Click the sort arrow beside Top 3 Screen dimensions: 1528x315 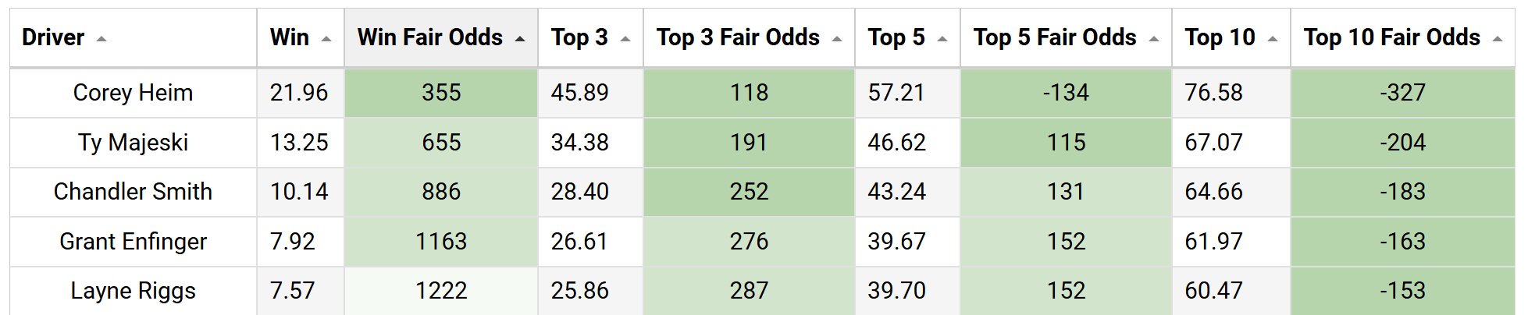pyautogui.click(x=625, y=39)
